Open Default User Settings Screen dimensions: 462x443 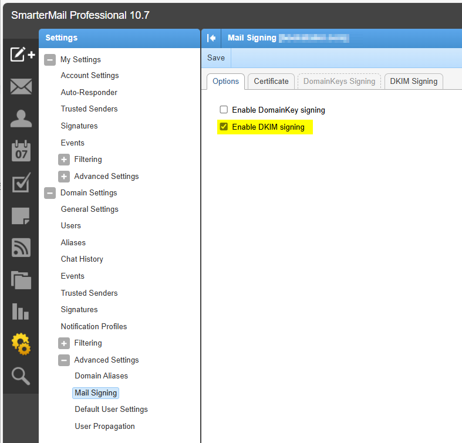coord(111,410)
